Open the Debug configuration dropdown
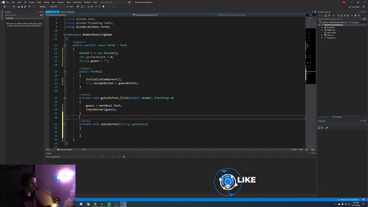 tap(43, 7)
